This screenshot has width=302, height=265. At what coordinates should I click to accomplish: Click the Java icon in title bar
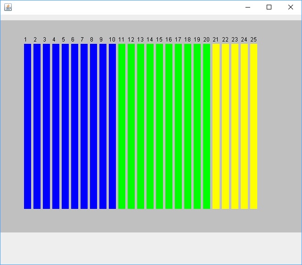tap(8, 7)
